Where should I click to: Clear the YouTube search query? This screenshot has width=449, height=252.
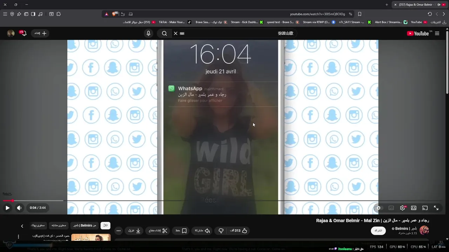176,33
